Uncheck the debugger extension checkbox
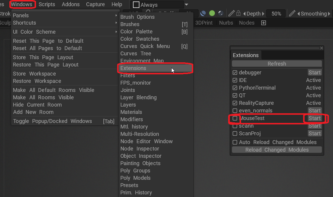Screen dimensions: 333x197 coord(235,73)
